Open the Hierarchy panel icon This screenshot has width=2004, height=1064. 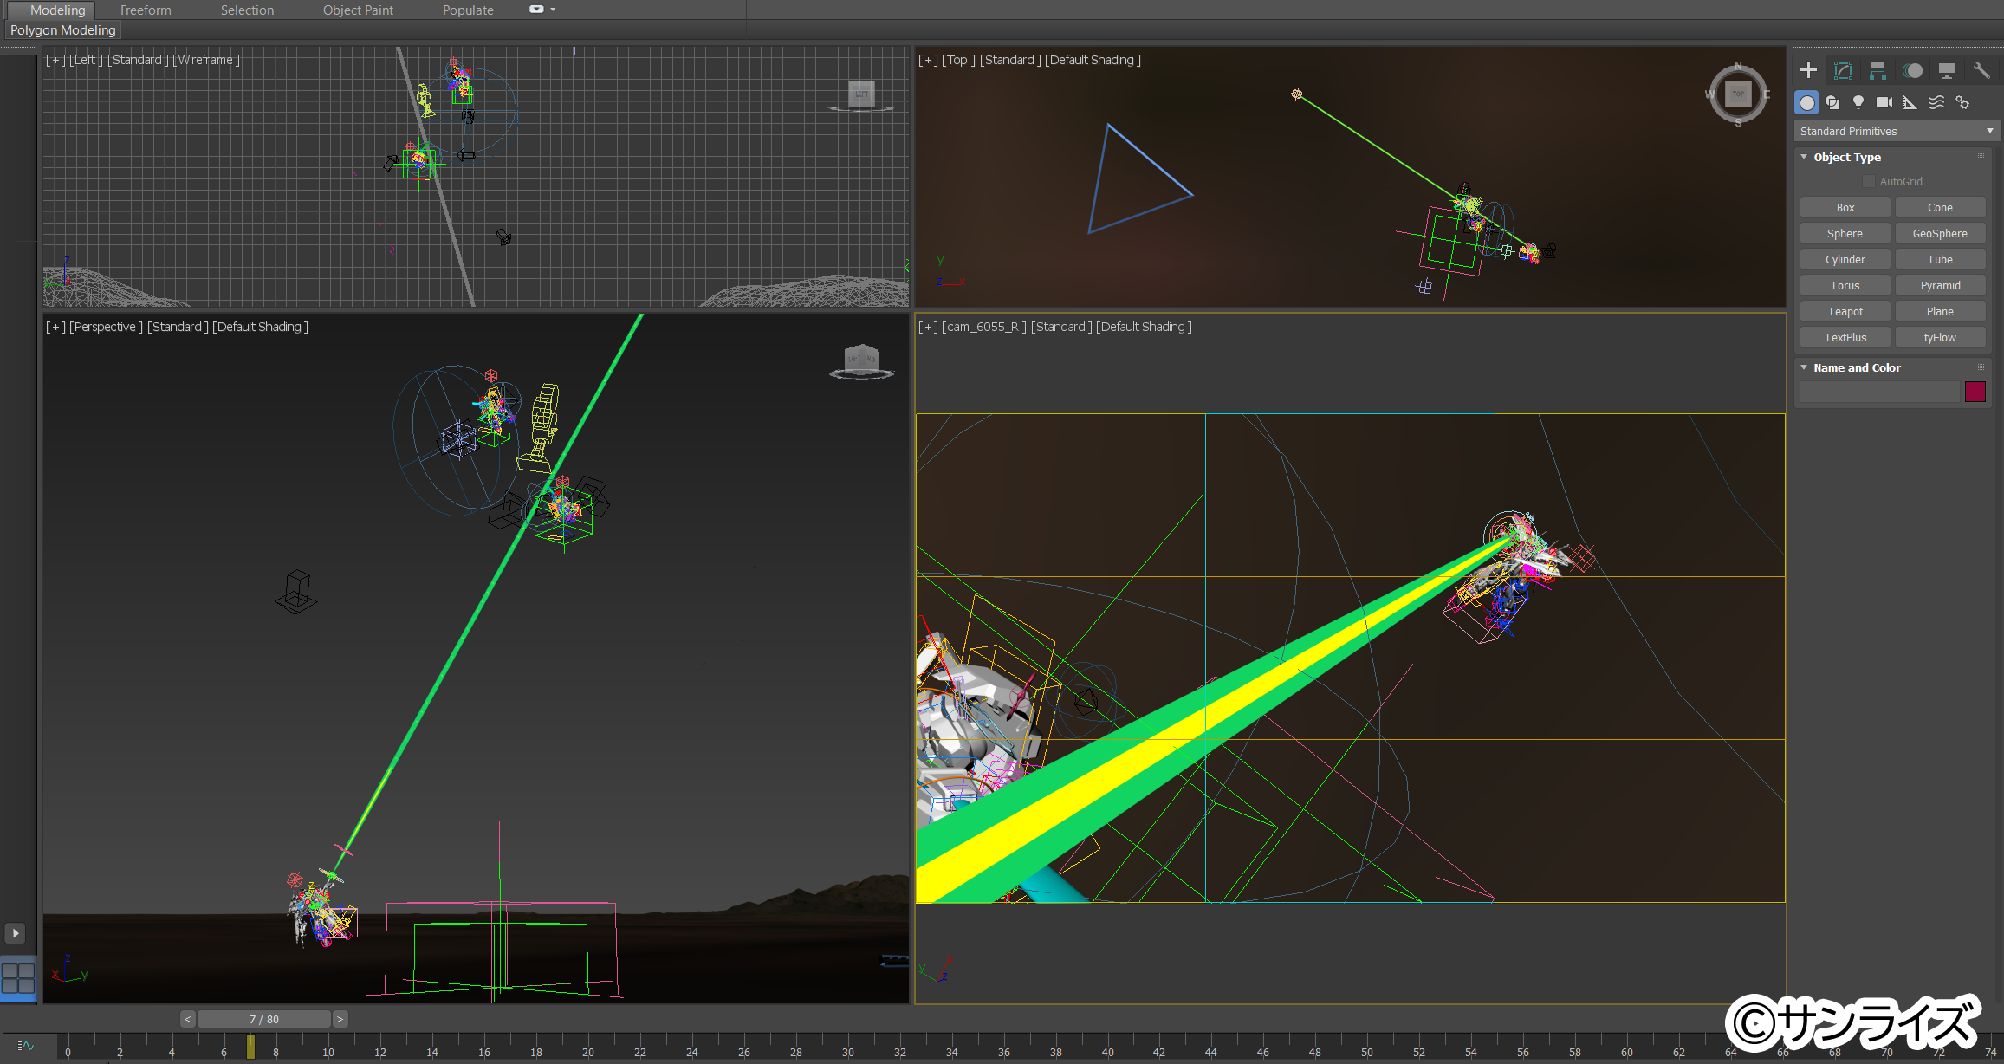click(1878, 71)
